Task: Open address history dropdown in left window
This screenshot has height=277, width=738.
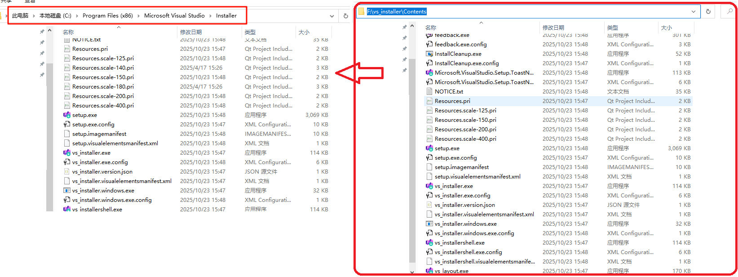Action: (x=332, y=16)
